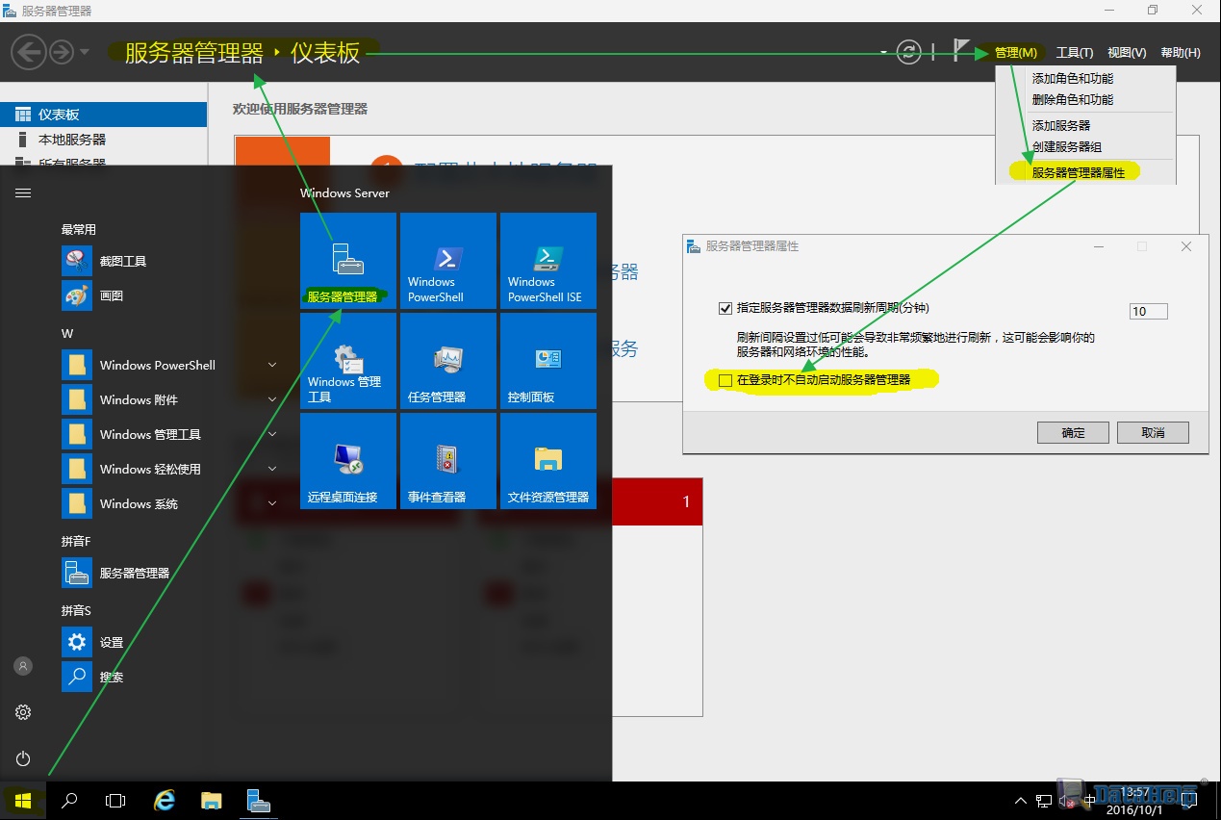Open the Windows PowerShell ISE tile
The height and width of the screenshot is (820, 1221).
click(548, 261)
